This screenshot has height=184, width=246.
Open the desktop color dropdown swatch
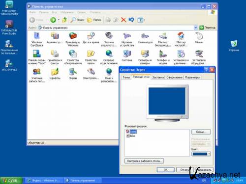201,154
